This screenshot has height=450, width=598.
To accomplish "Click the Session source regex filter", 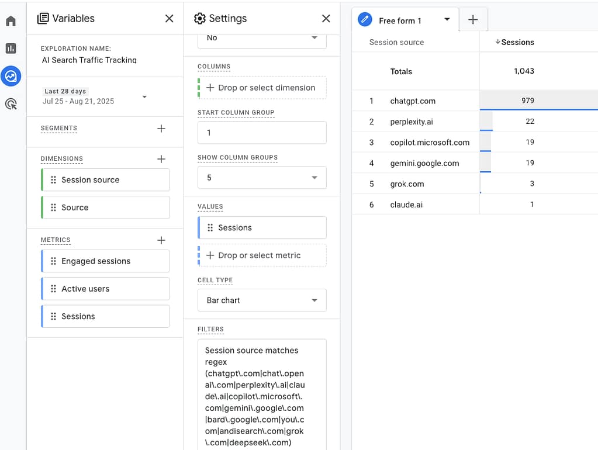I will click(x=262, y=394).
